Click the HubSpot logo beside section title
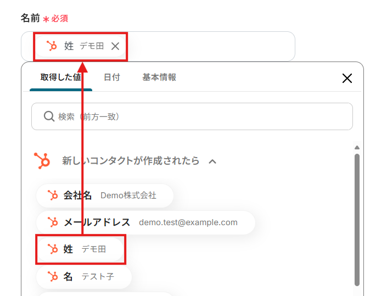 [x=42, y=161]
